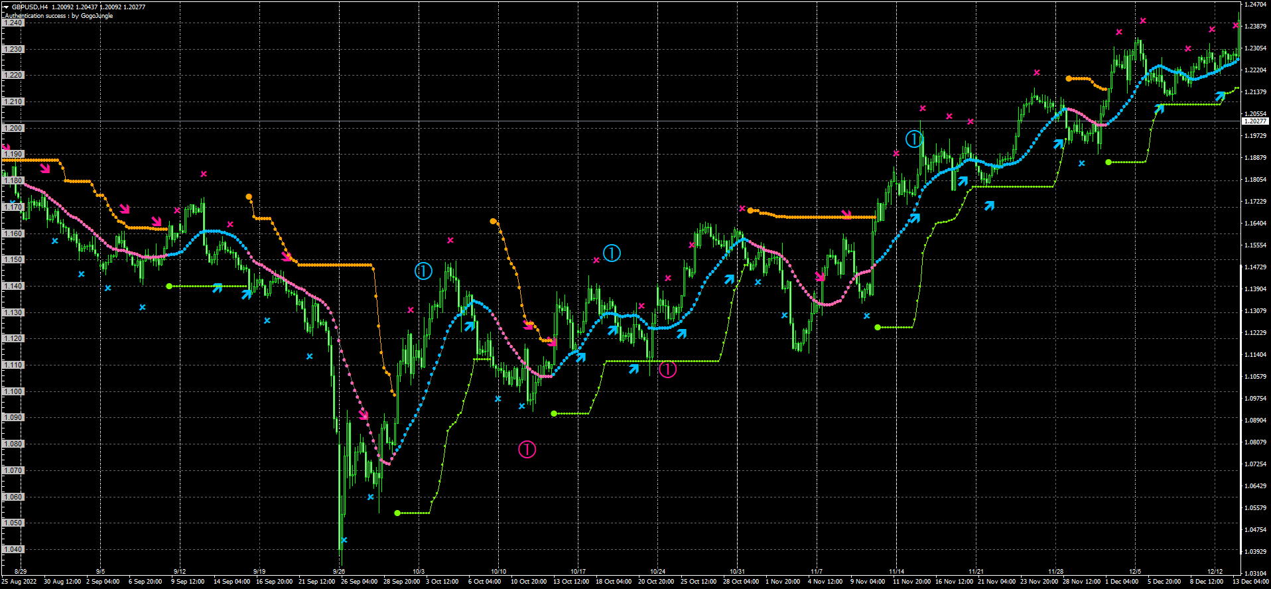Click the GBPUSD,H4 chart title text

(30, 7)
